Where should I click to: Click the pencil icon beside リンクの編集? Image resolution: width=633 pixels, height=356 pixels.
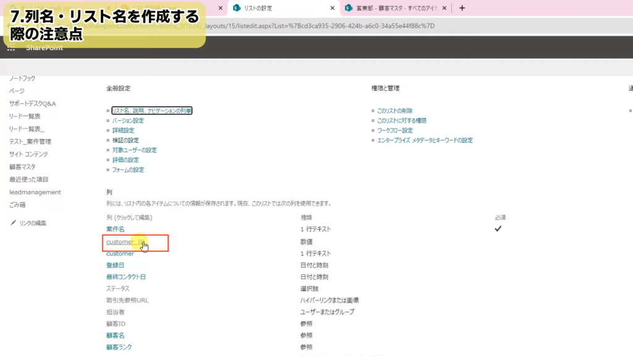14,223
